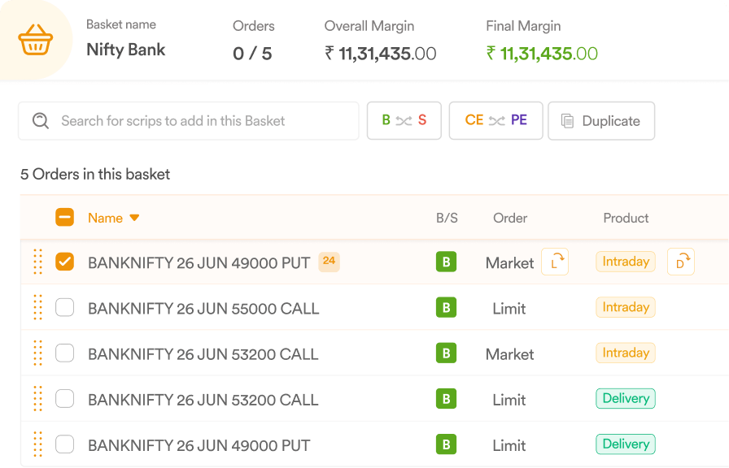Viewport: 729px width, 468px height.
Task: Click Intraday tag on 55000 CALL row
Action: [626, 307]
